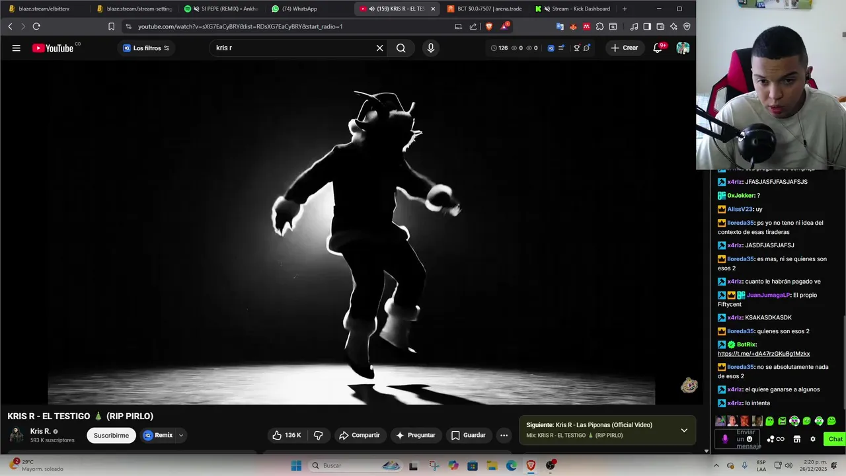
Task: Open Kris R. channel name link
Action: [40, 431]
